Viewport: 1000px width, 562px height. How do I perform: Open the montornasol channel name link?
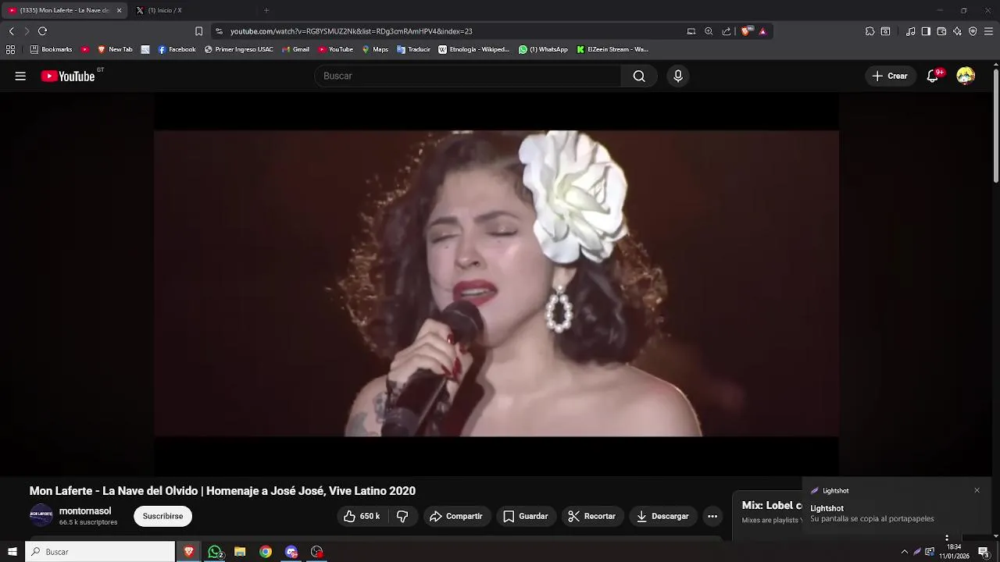coord(85,511)
